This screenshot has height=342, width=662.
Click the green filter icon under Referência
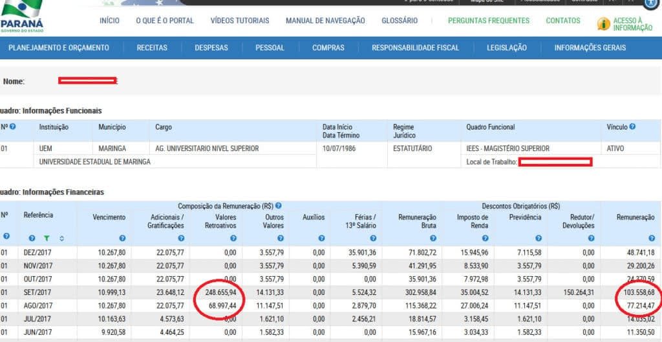tap(46, 238)
